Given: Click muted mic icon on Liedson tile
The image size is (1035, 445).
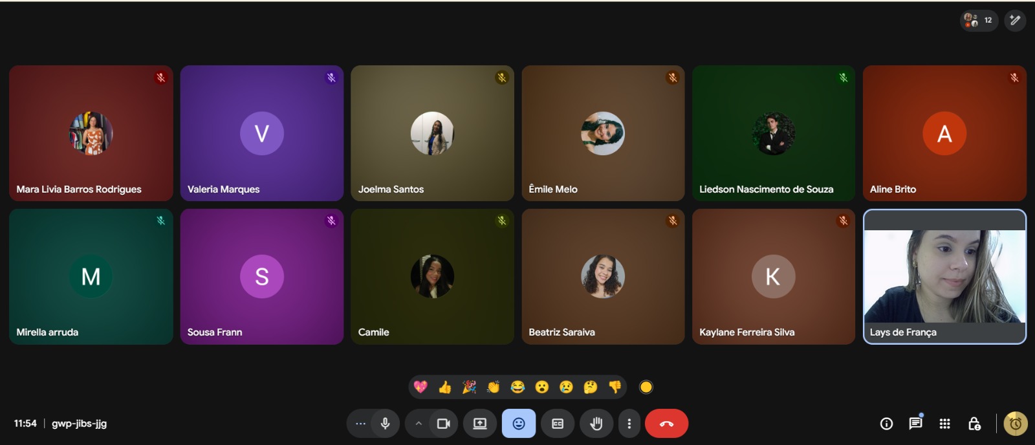Looking at the screenshot, I should tap(844, 78).
